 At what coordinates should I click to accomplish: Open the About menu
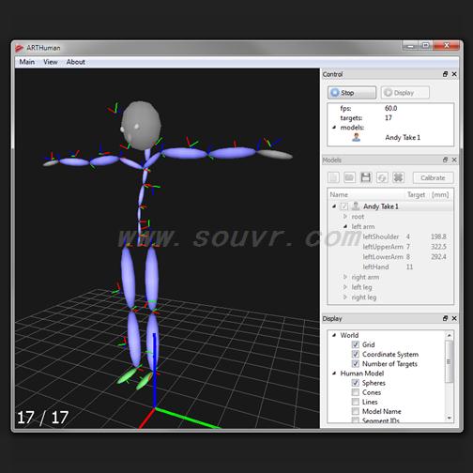click(76, 62)
